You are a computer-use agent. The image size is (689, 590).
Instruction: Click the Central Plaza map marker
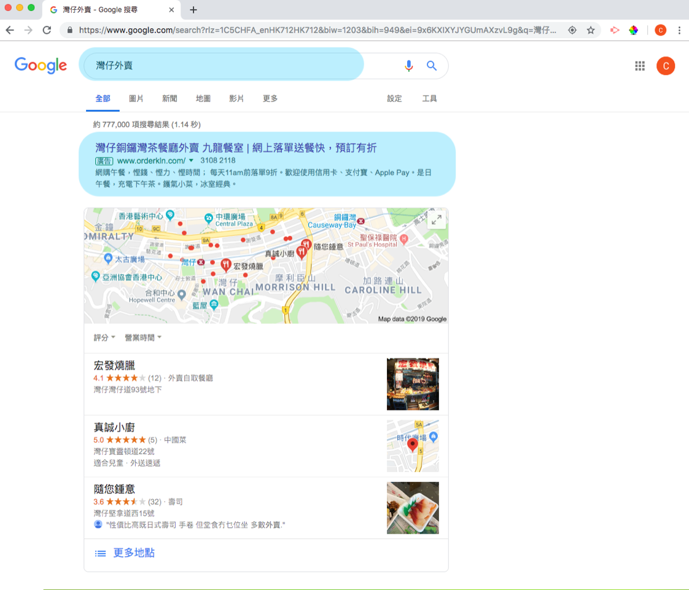pyautogui.click(x=209, y=218)
